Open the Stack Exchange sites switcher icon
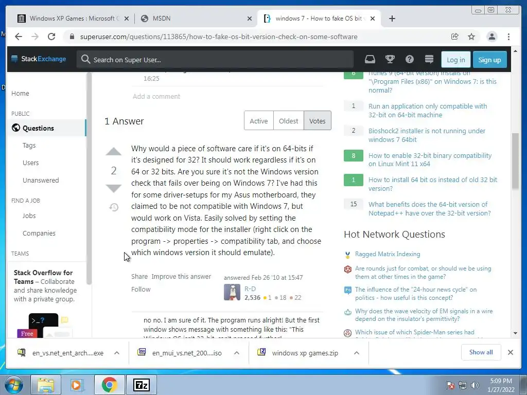The height and width of the screenshot is (395, 527). tap(429, 60)
